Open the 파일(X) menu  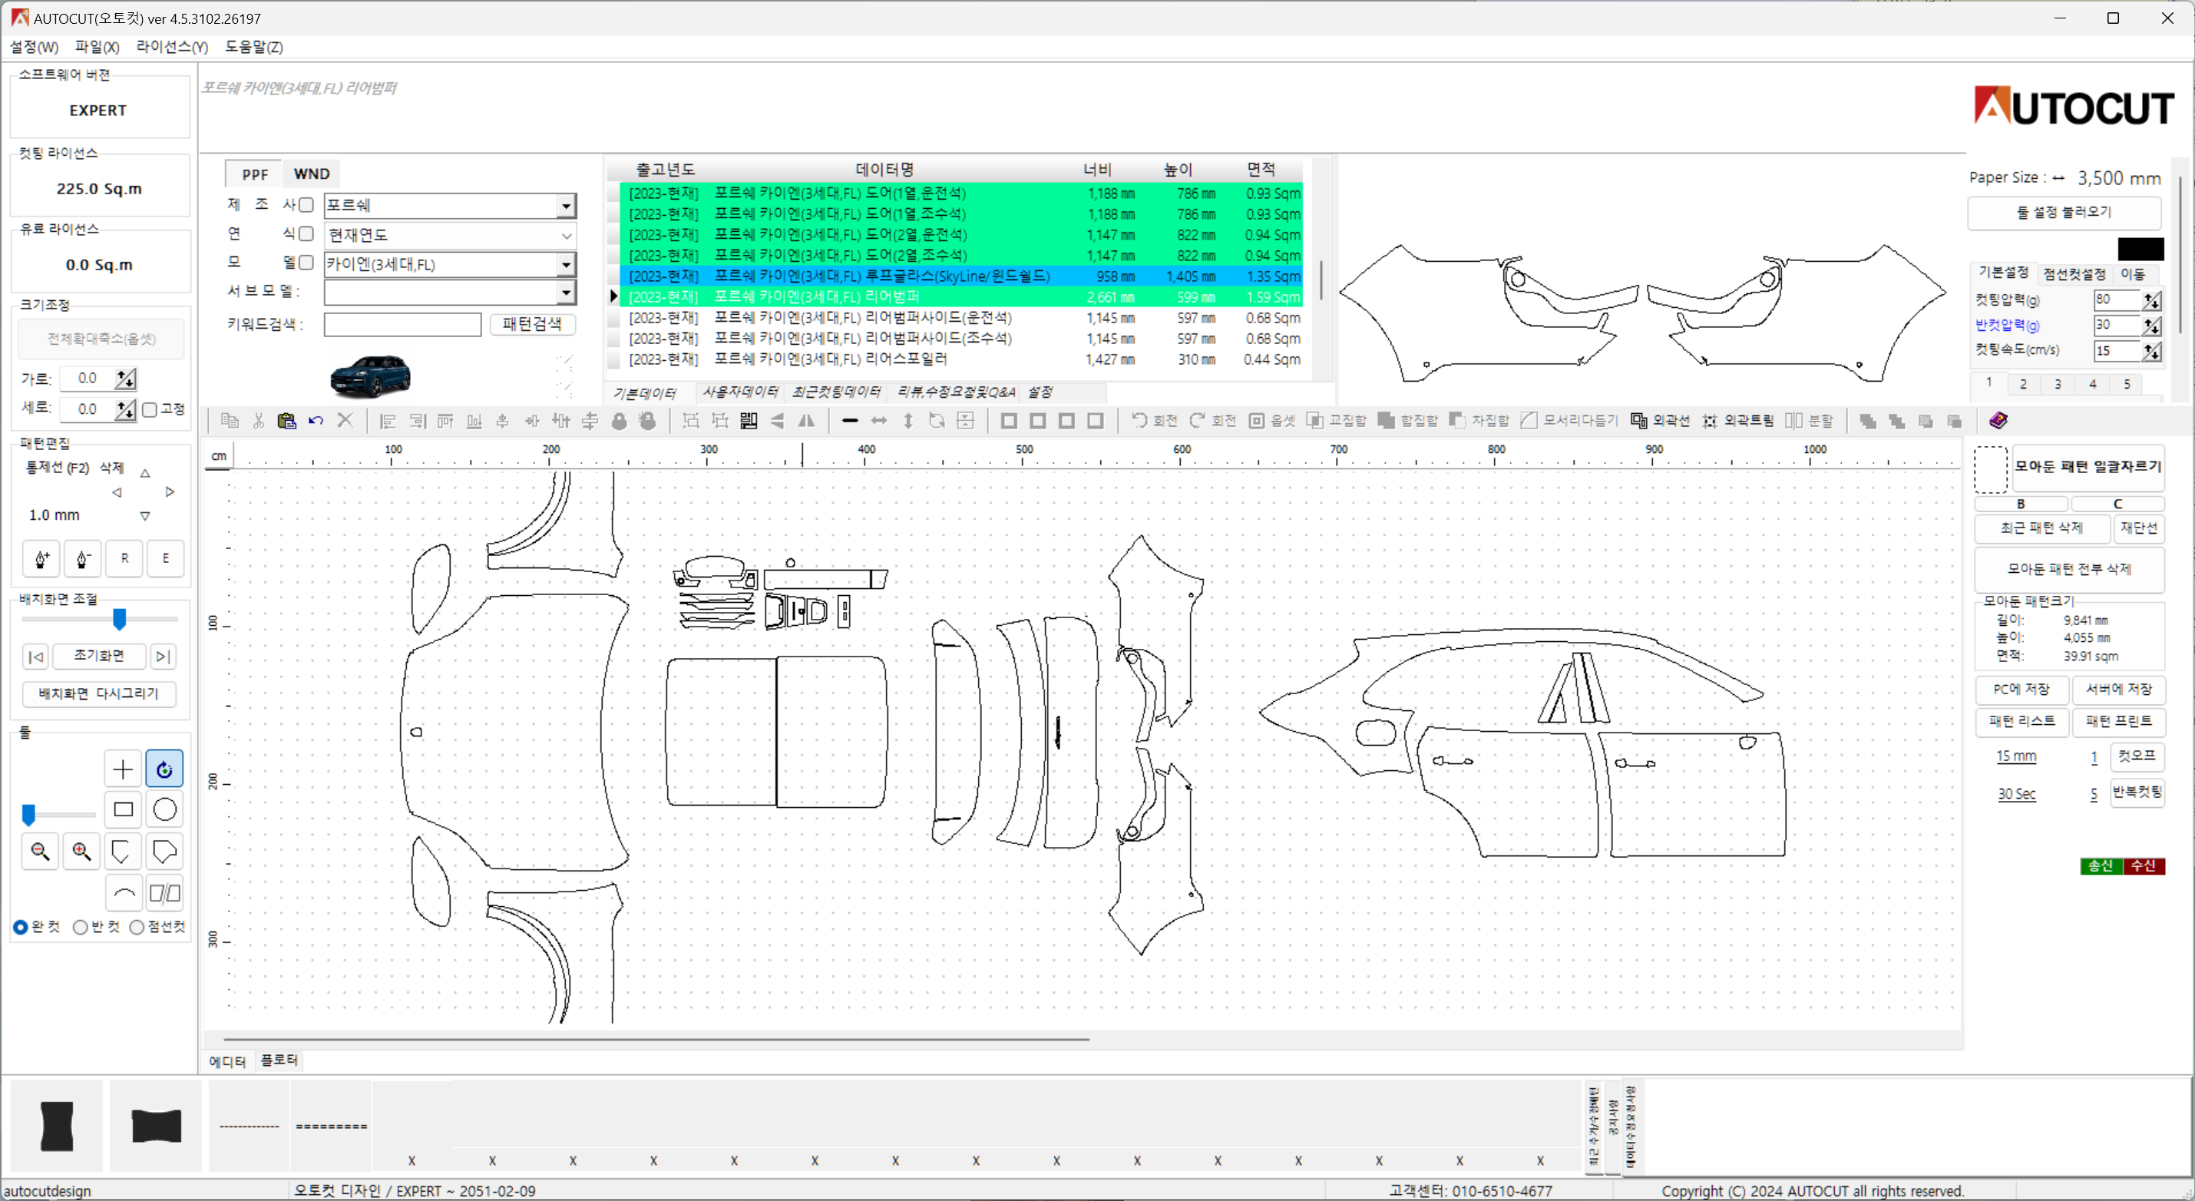98,47
